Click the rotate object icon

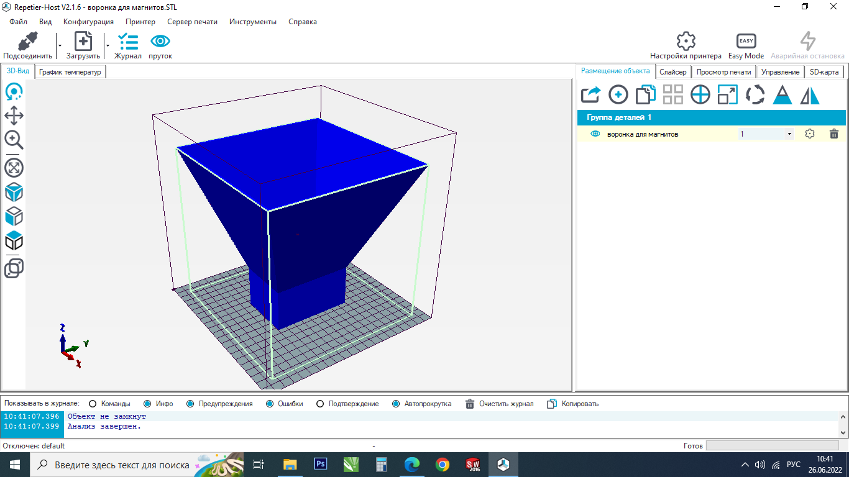(755, 94)
